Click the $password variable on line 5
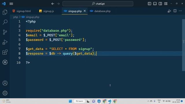This screenshot has width=185, height=104. click(x=35, y=40)
